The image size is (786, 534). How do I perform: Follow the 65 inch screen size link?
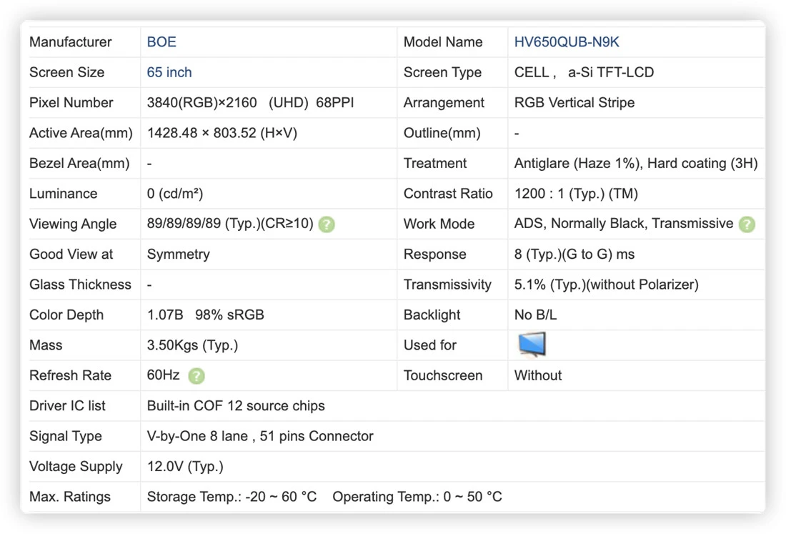pos(169,72)
